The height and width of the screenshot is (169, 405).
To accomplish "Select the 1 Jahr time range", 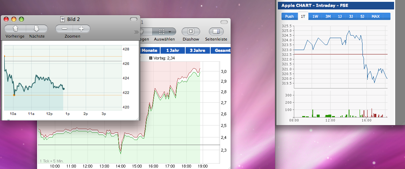I will 173,50.
